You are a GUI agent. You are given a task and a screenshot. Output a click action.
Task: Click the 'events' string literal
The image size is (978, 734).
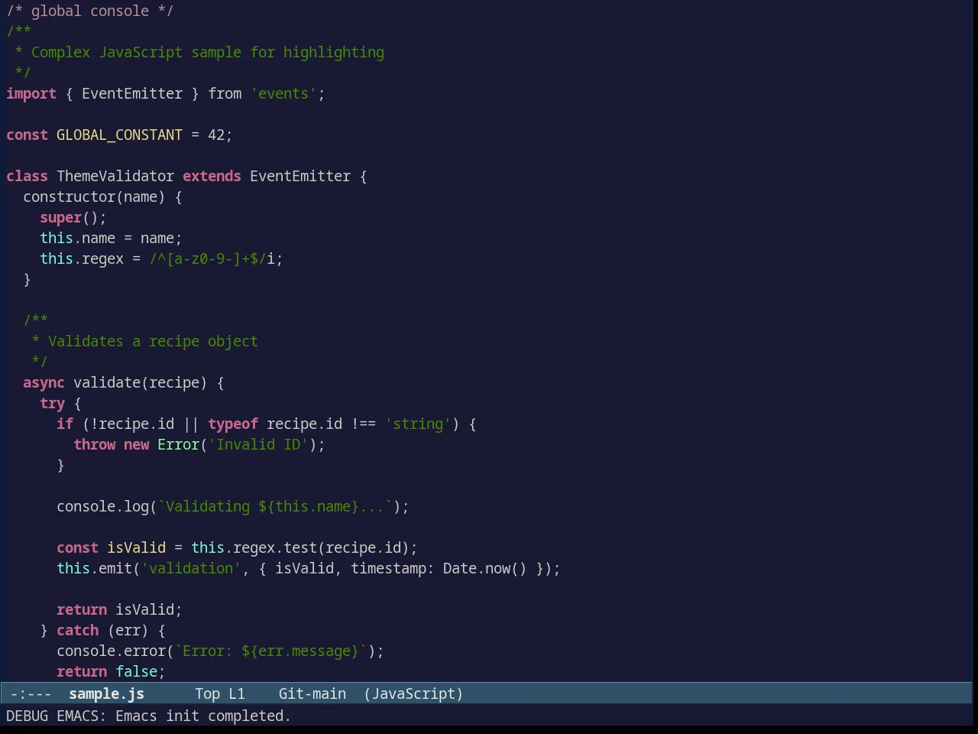click(283, 93)
